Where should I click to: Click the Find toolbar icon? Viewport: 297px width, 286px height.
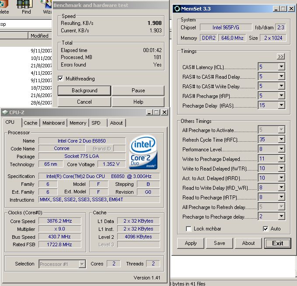24,4
